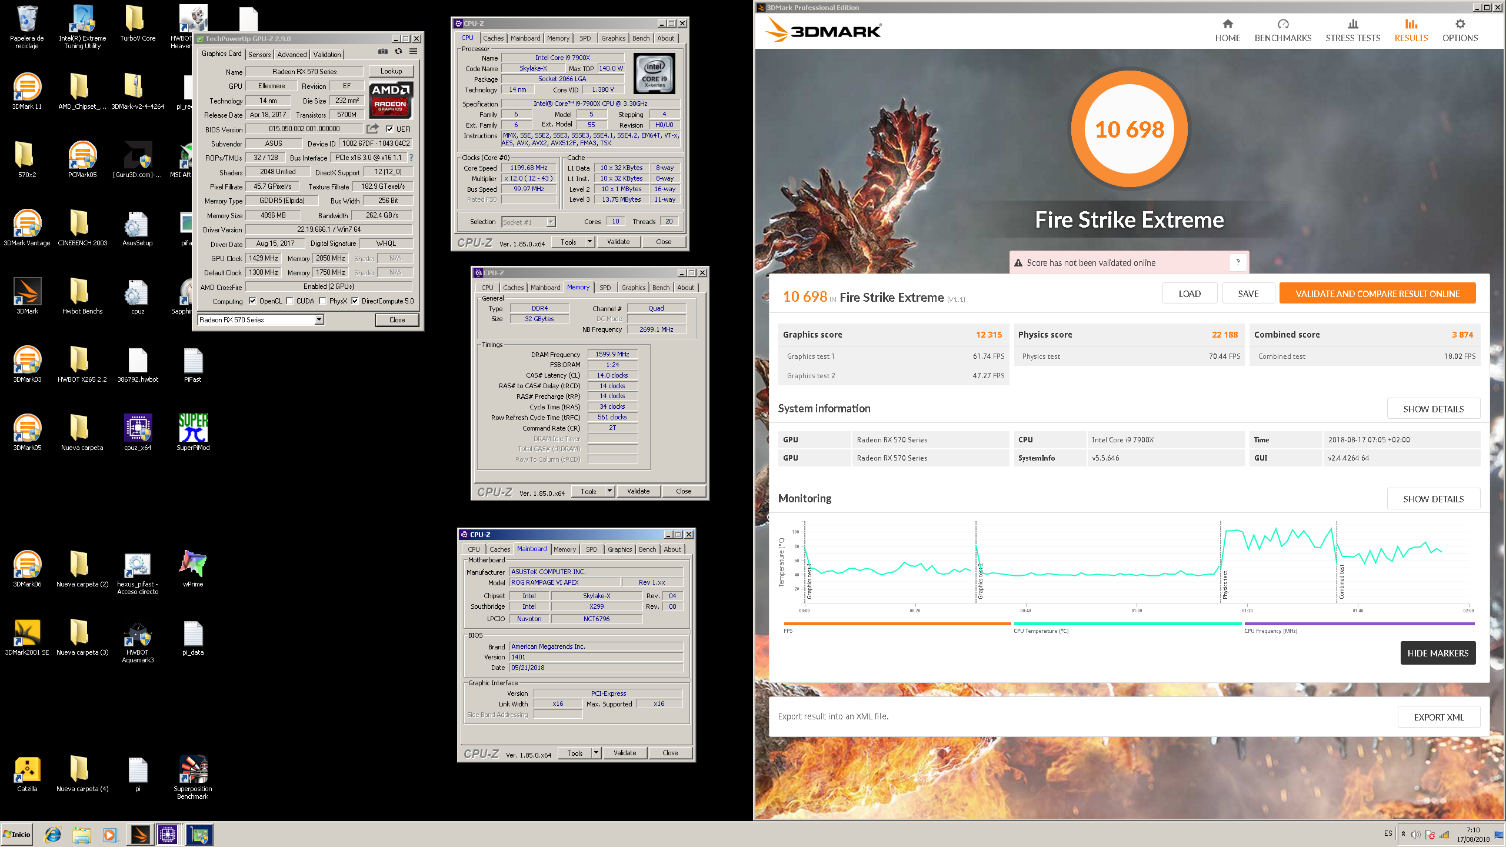This screenshot has width=1506, height=847.
Task: Expand System information SHOW DETAILS
Action: click(1433, 409)
